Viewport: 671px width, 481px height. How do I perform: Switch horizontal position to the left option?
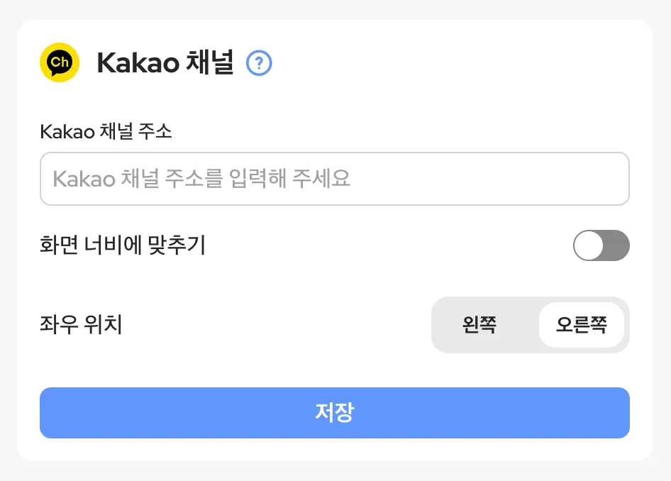click(x=479, y=325)
